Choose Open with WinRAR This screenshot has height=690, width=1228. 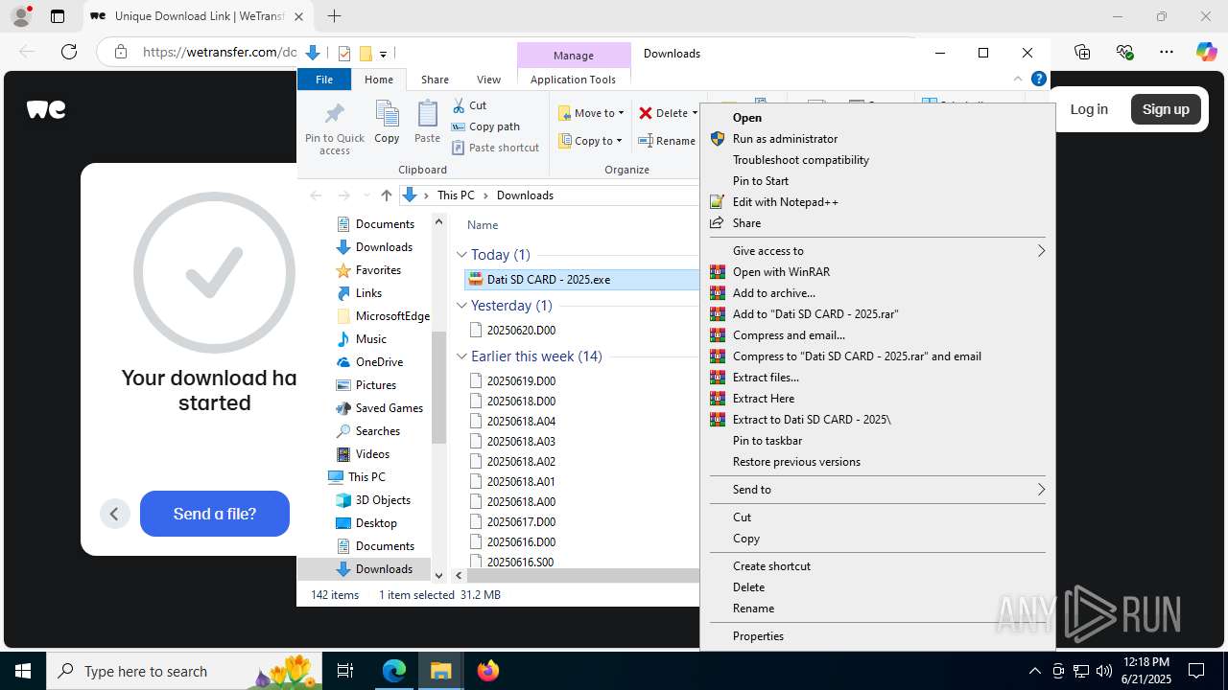click(x=877, y=272)
